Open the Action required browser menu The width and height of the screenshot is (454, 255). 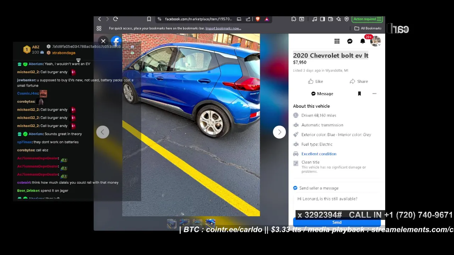coord(367,19)
